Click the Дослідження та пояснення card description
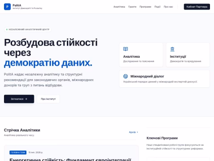 pyautogui.click(x=139, y=61)
